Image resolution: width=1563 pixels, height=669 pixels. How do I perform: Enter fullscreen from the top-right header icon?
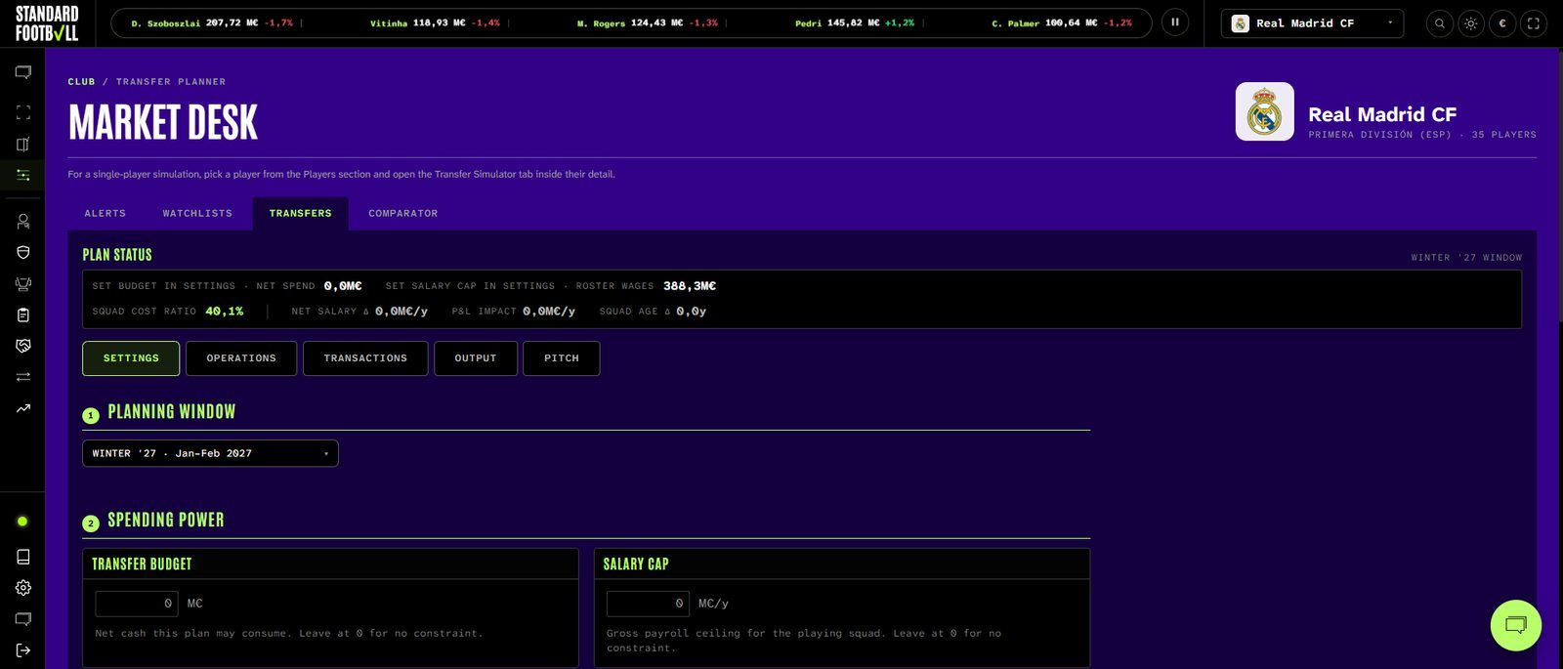click(x=1534, y=23)
